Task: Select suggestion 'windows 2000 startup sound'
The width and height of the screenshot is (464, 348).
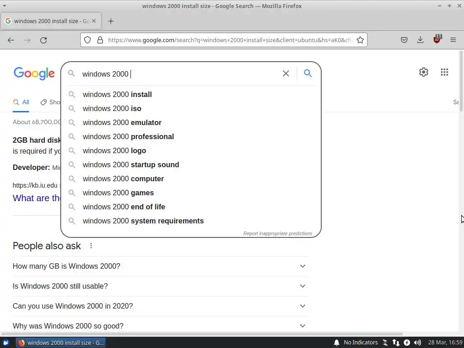Action: coord(191,165)
